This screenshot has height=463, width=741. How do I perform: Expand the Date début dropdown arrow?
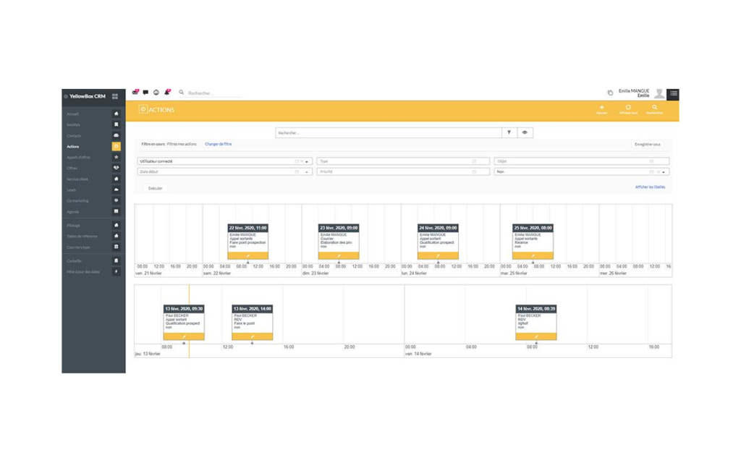tap(307, 172)
